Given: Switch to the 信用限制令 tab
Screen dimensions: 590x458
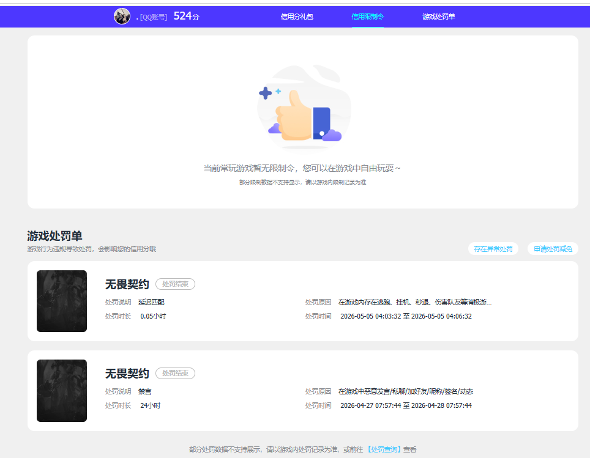Looking at the screenshot, I should 368,17.
